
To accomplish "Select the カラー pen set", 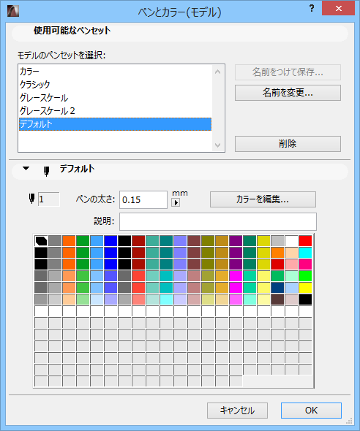I will click(x=116, y=72).
